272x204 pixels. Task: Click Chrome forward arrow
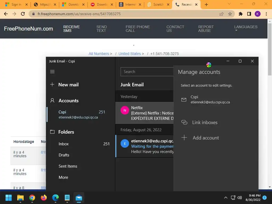14,14
